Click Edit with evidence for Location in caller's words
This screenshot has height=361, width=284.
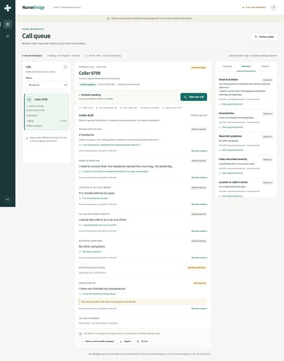[199, 204]
